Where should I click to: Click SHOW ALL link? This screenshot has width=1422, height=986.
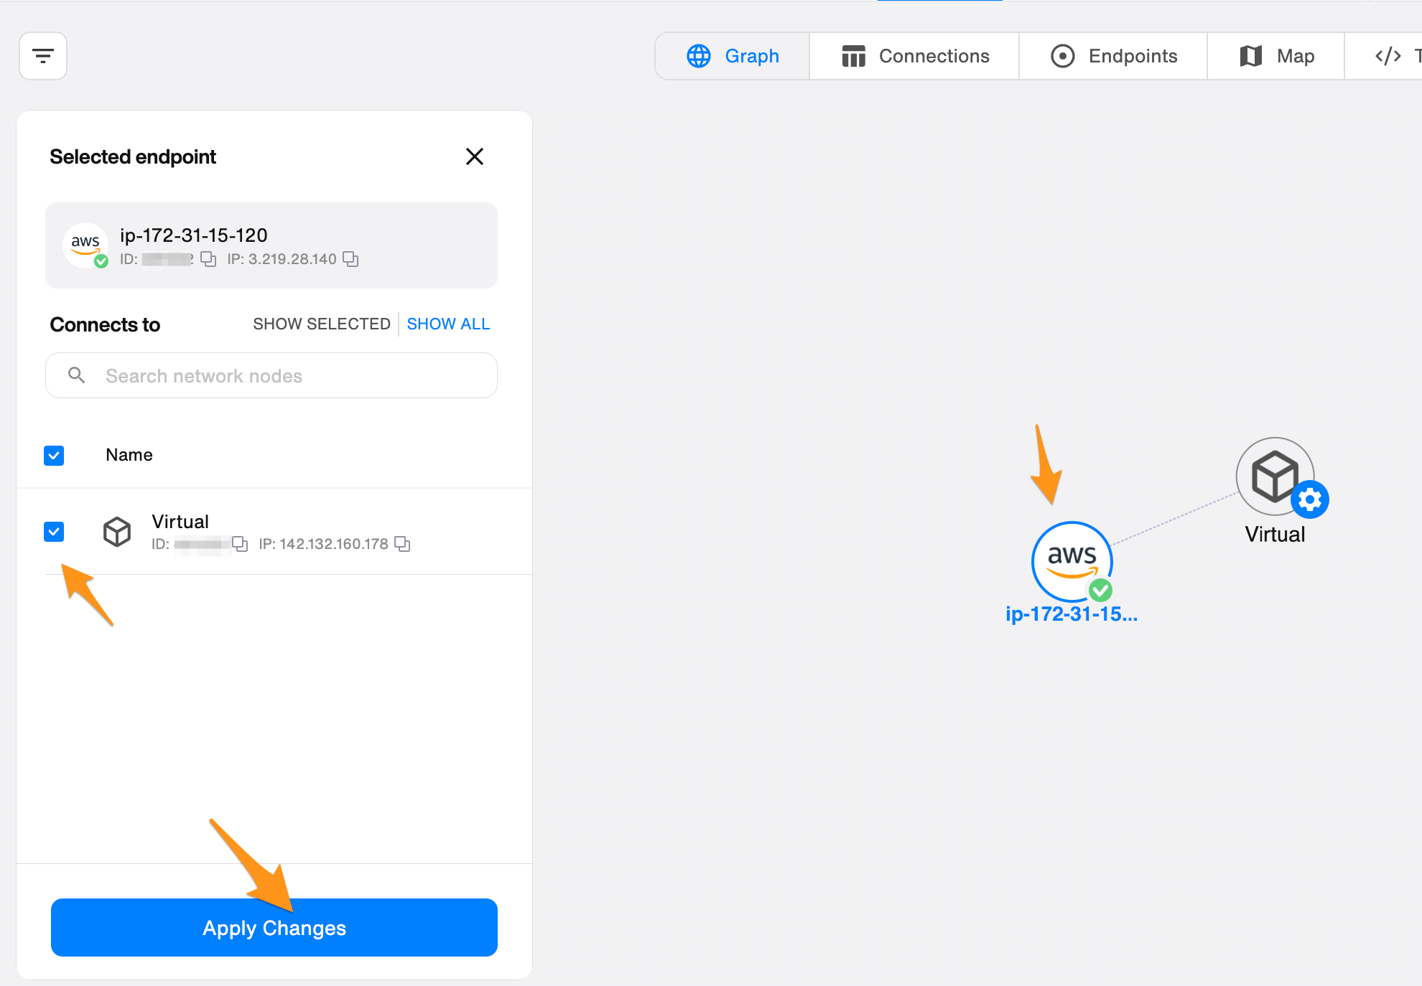tap(448, 324)
